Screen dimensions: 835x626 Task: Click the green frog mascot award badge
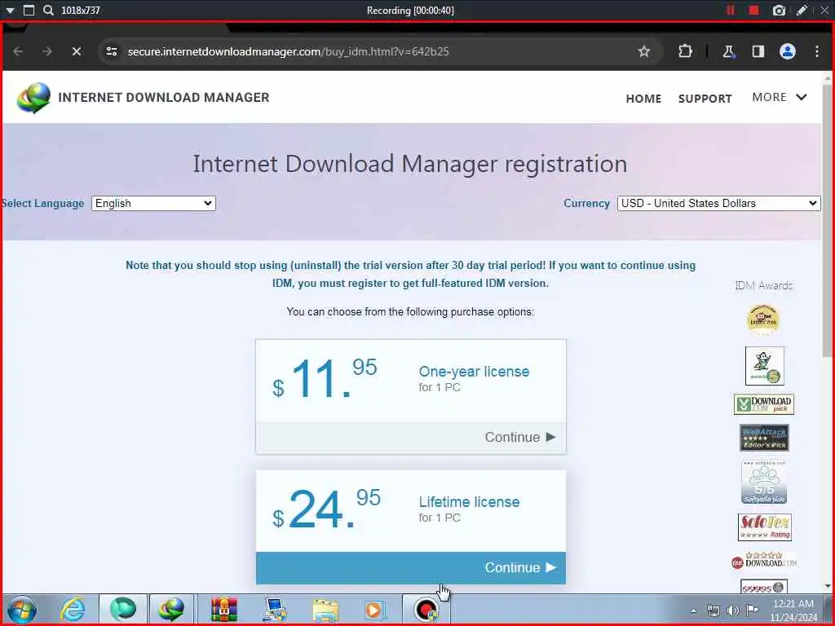(x=765, y=366)
